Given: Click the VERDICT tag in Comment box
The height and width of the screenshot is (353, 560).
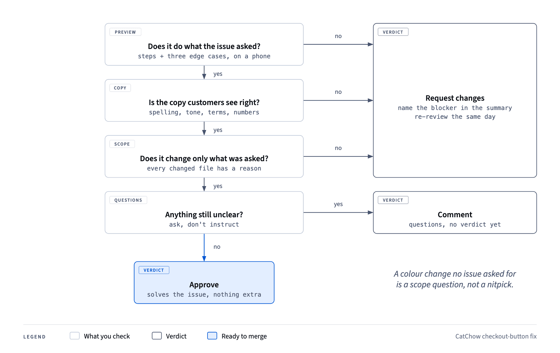Looking at the screenshot, I should (393, 200).
